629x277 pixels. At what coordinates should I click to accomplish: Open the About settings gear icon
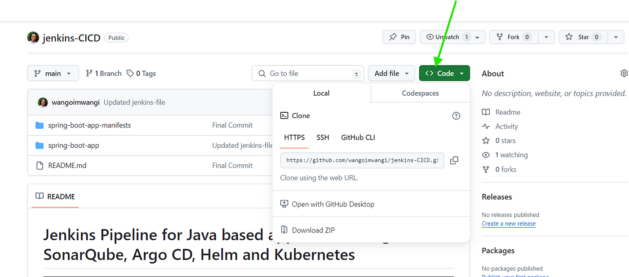[624, 73]
